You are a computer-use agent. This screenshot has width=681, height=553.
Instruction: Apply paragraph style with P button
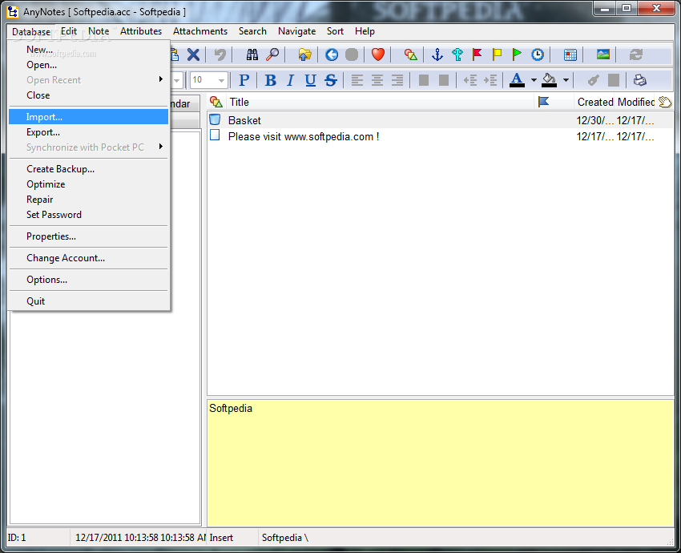pos(244,80)
